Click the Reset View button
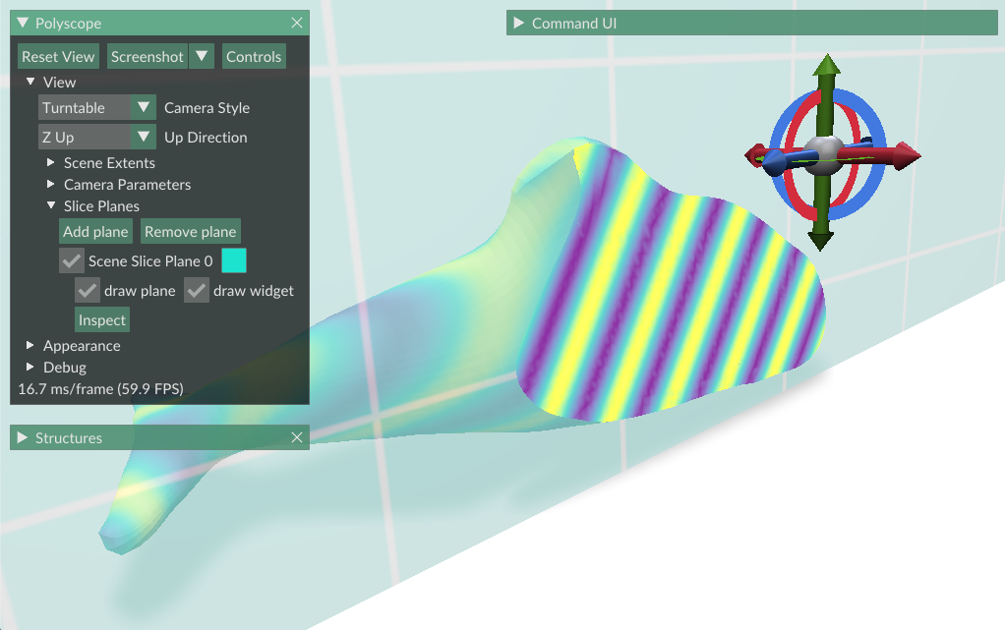Image resolution: width=1005 pixels, height=630 pixels. 57,56
